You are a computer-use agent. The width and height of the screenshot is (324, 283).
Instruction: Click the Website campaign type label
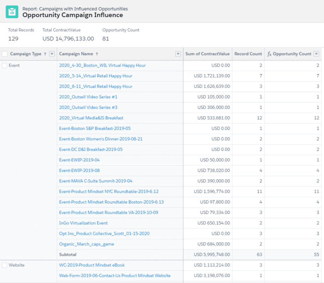click(17, 265)
